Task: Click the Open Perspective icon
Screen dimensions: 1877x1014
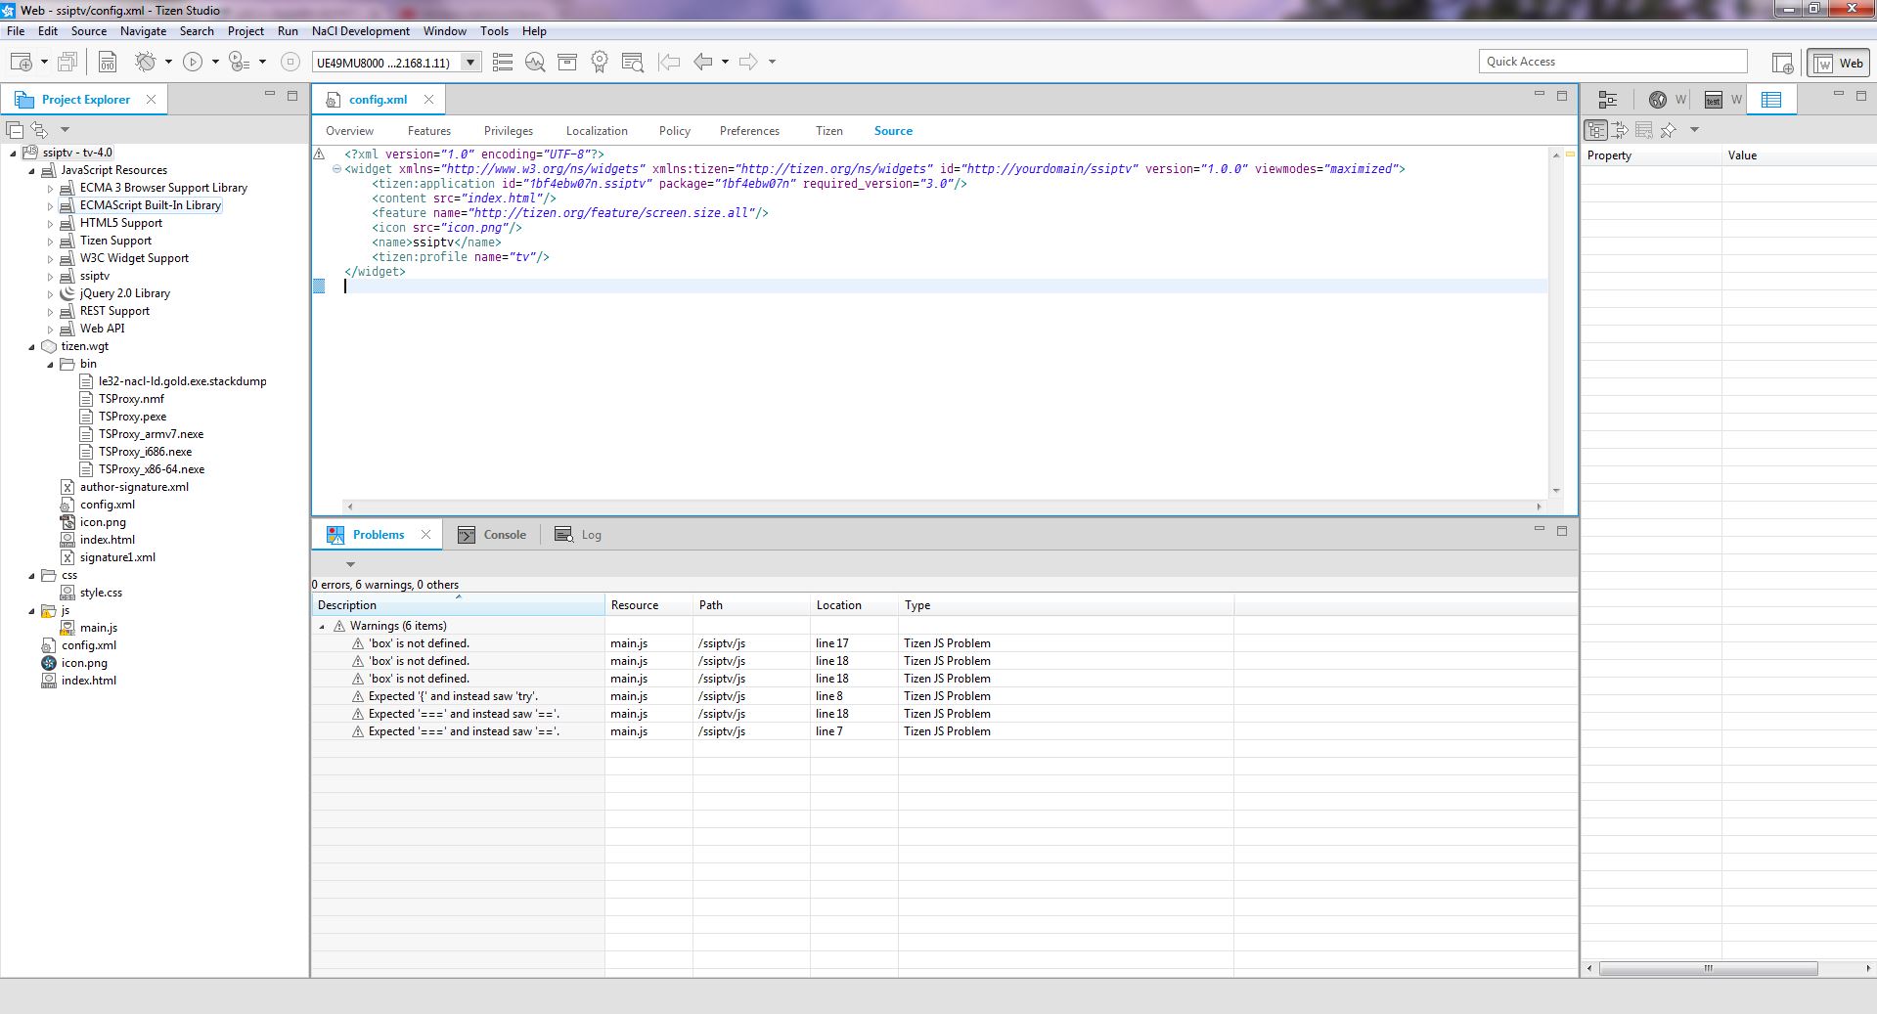Action: click(1783, 63)
